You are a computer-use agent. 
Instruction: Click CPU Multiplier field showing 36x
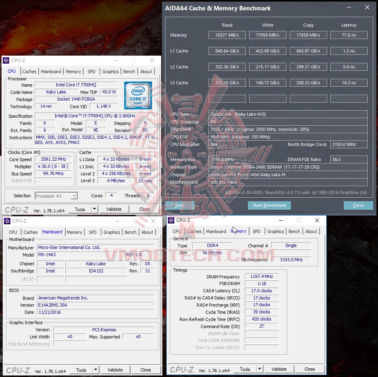pyautogui.click(x=227, y=144)
